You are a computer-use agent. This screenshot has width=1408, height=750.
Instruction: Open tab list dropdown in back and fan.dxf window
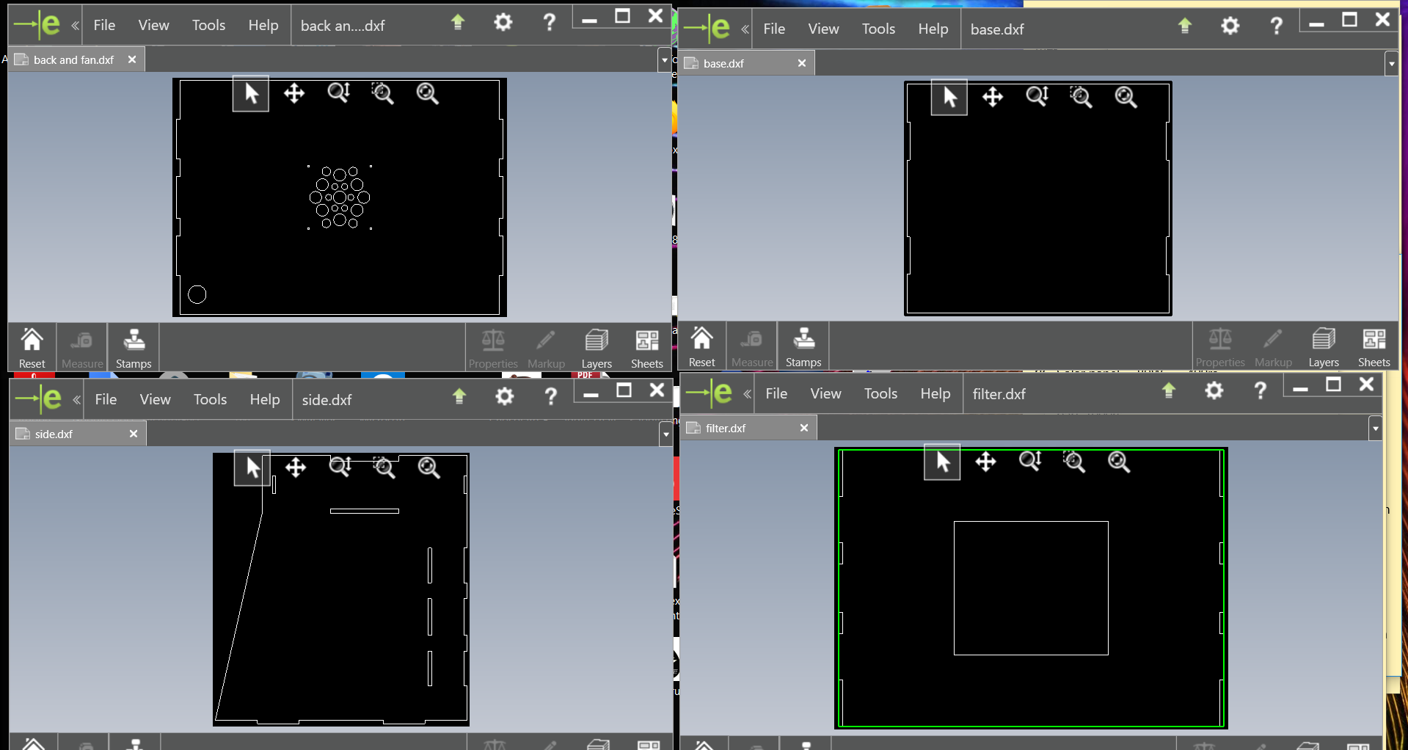click(x=665, y=60)
